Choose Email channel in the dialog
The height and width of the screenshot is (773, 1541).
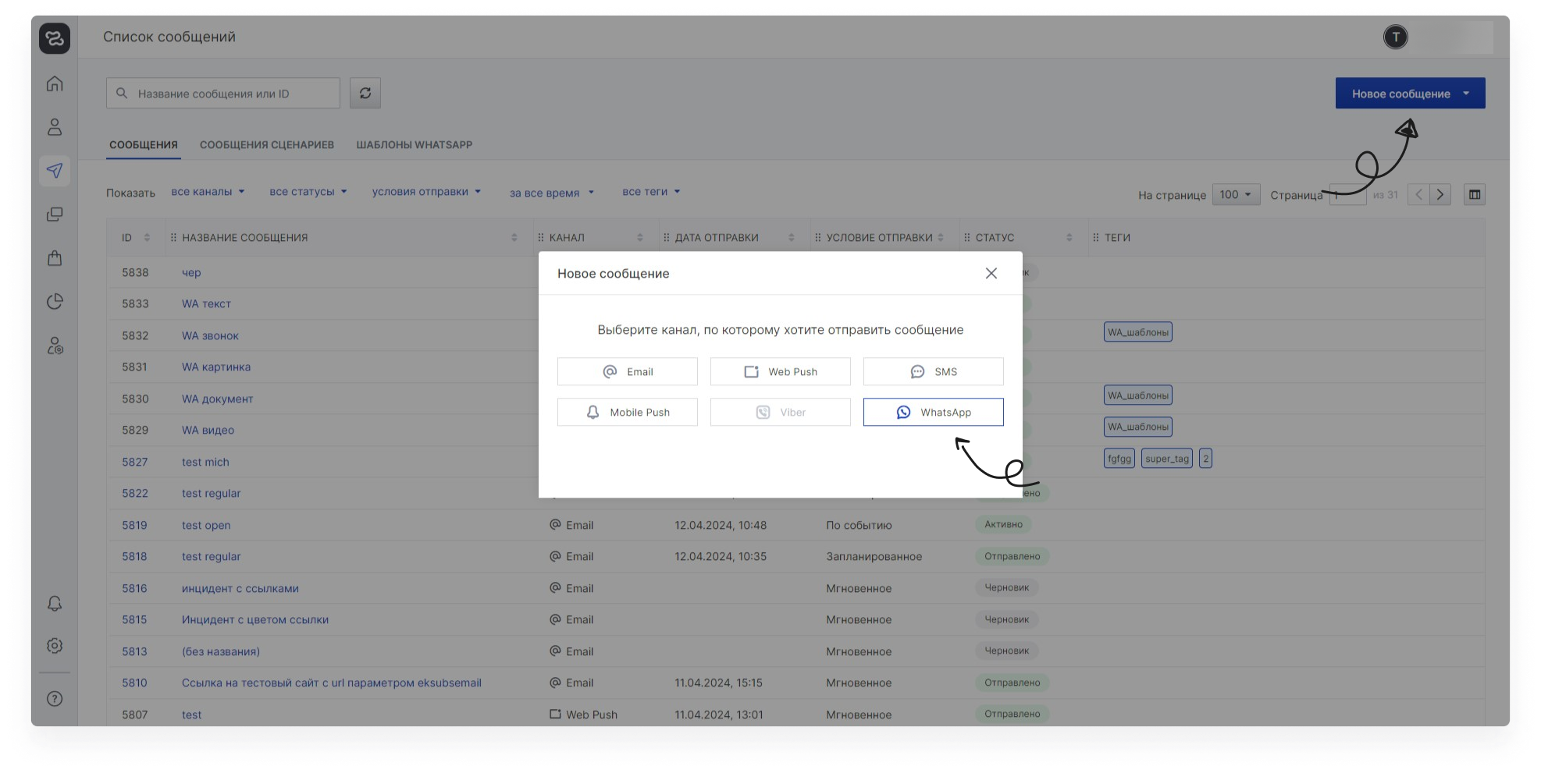tap(628, 371)
